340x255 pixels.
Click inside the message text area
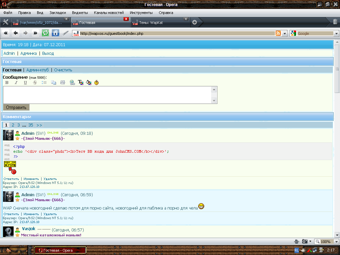tap(106, 95)
